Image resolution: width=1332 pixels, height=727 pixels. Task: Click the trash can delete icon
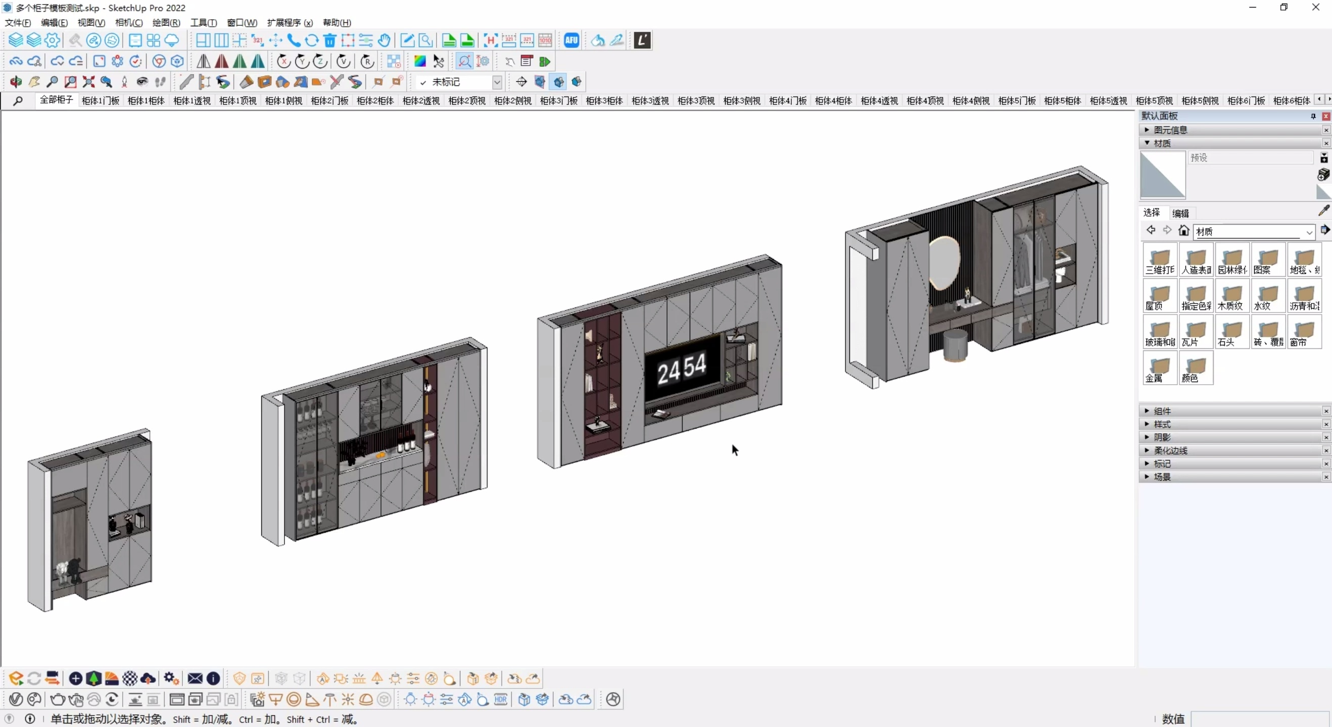pos(330,40)
